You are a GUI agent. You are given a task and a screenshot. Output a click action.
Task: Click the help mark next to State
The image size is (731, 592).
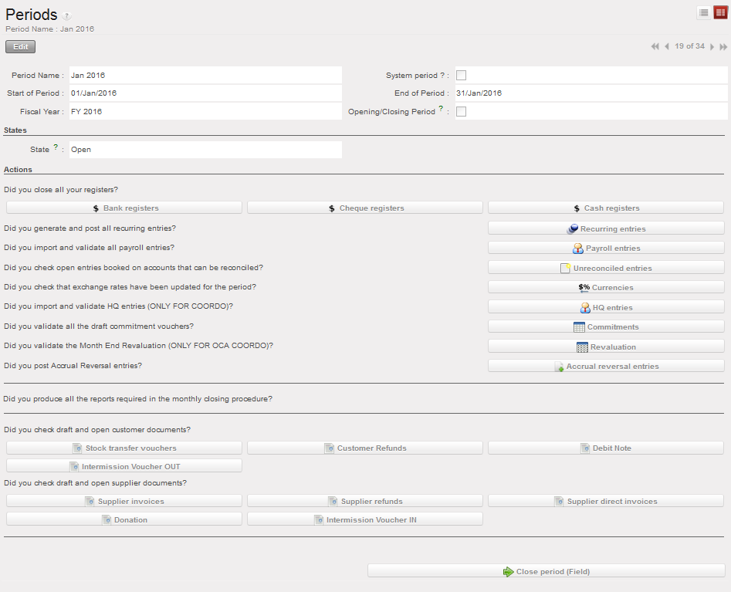click(x=56, y=147)
